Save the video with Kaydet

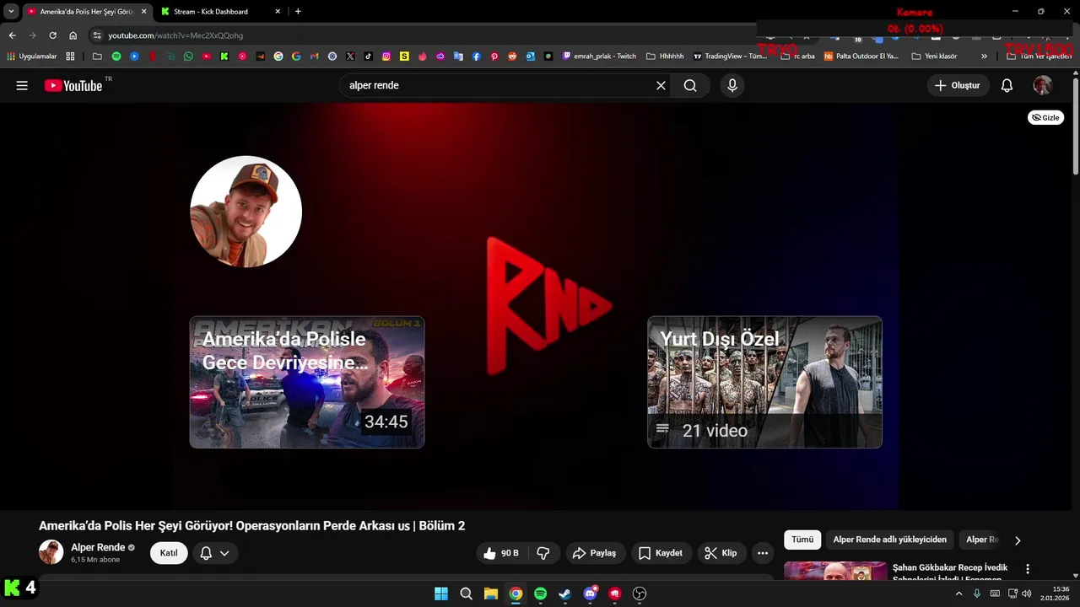pos(661,553)
